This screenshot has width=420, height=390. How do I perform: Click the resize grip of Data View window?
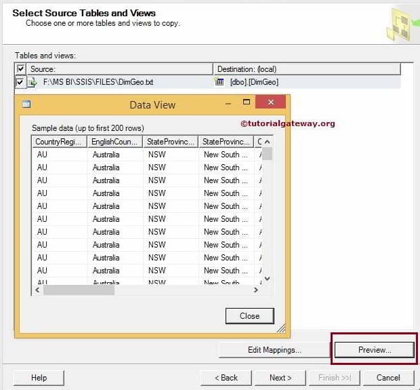click(x=281, y=328)
